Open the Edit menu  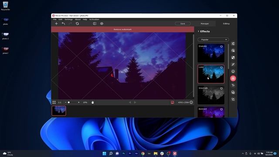(61, 19)
